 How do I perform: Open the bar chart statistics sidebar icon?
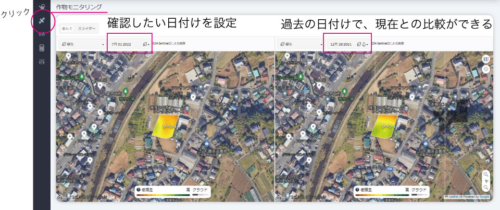(x=42, y=35)
